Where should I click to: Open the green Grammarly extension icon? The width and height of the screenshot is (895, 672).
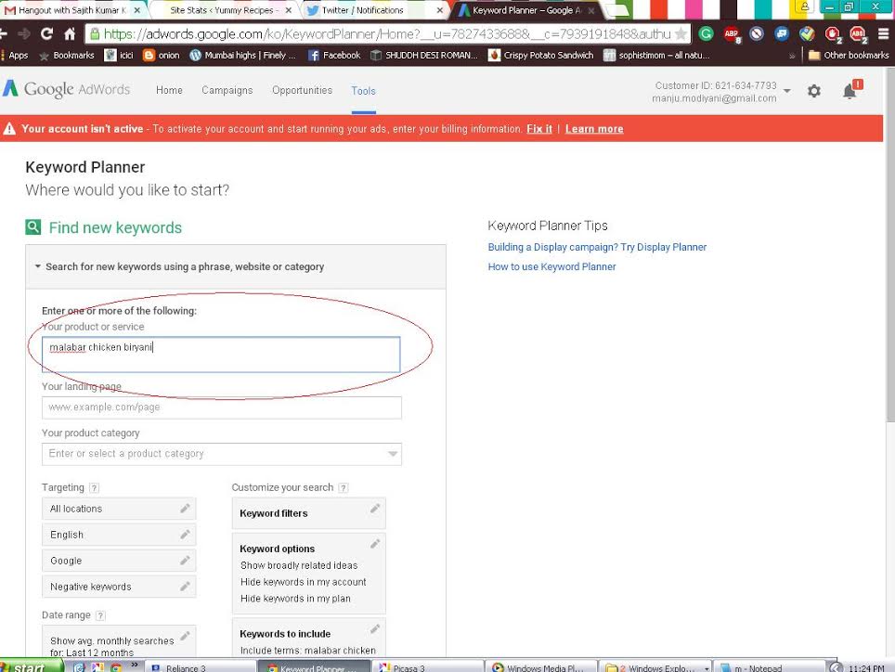[x=707, y=34]
